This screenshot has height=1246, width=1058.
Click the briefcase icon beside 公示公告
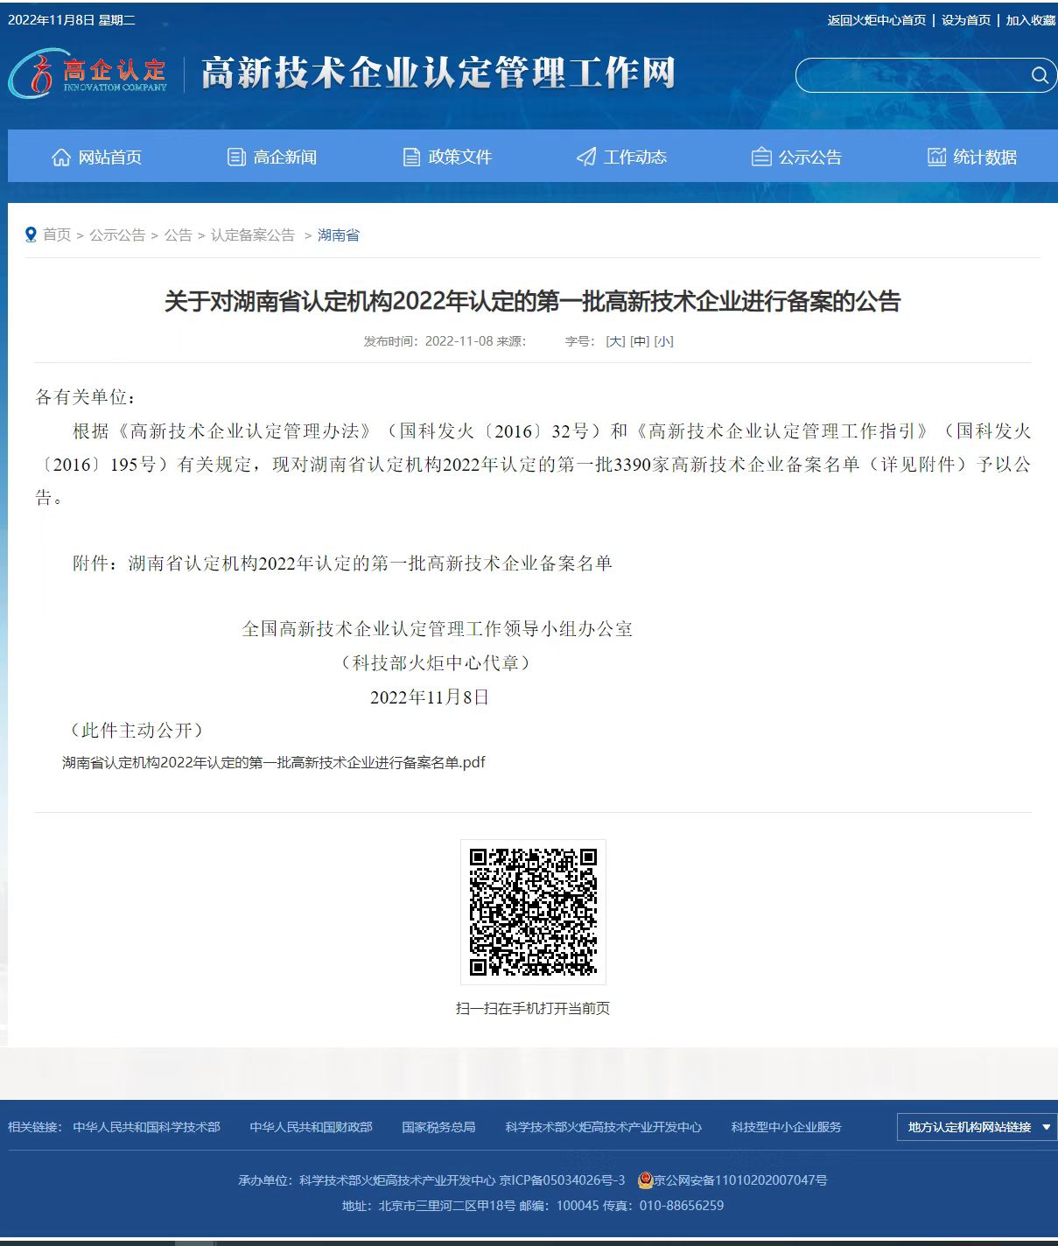click(x=761, y=157)
